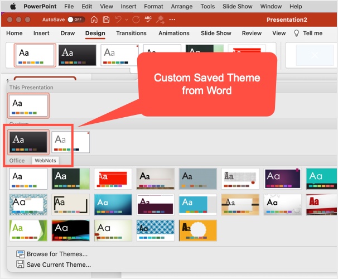
Task: Click the Tell me lightbulb icon
Action: pyautogui.click(x=296, y=33)
